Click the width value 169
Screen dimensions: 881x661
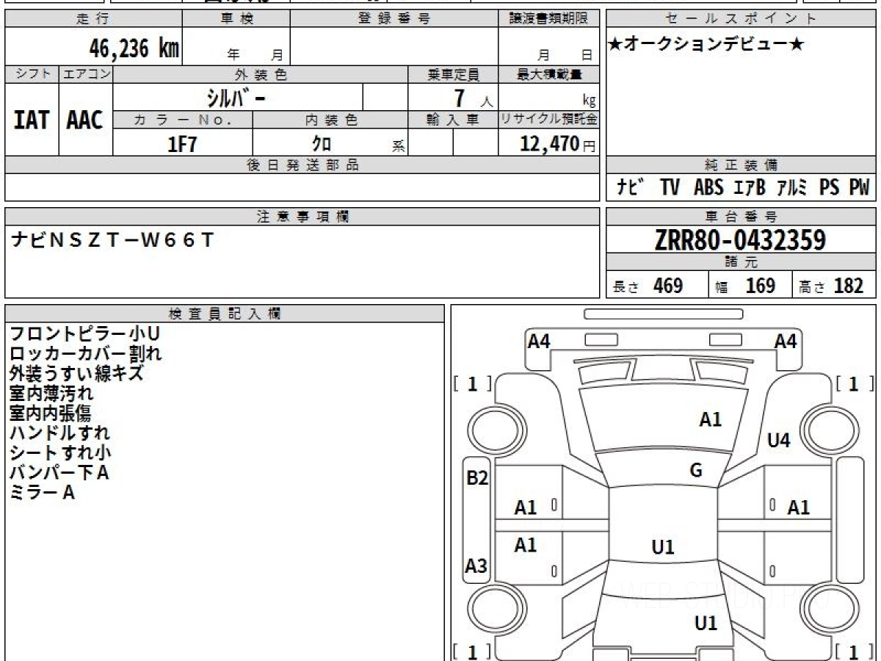tap(761, 286)
